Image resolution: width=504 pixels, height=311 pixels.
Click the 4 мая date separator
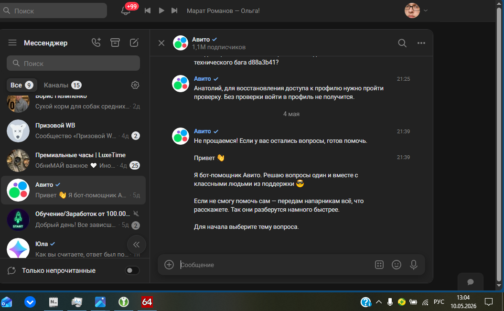pos(291,114)
